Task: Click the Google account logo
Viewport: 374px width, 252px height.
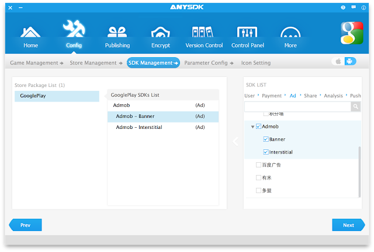Action: (x=352, y=33)
